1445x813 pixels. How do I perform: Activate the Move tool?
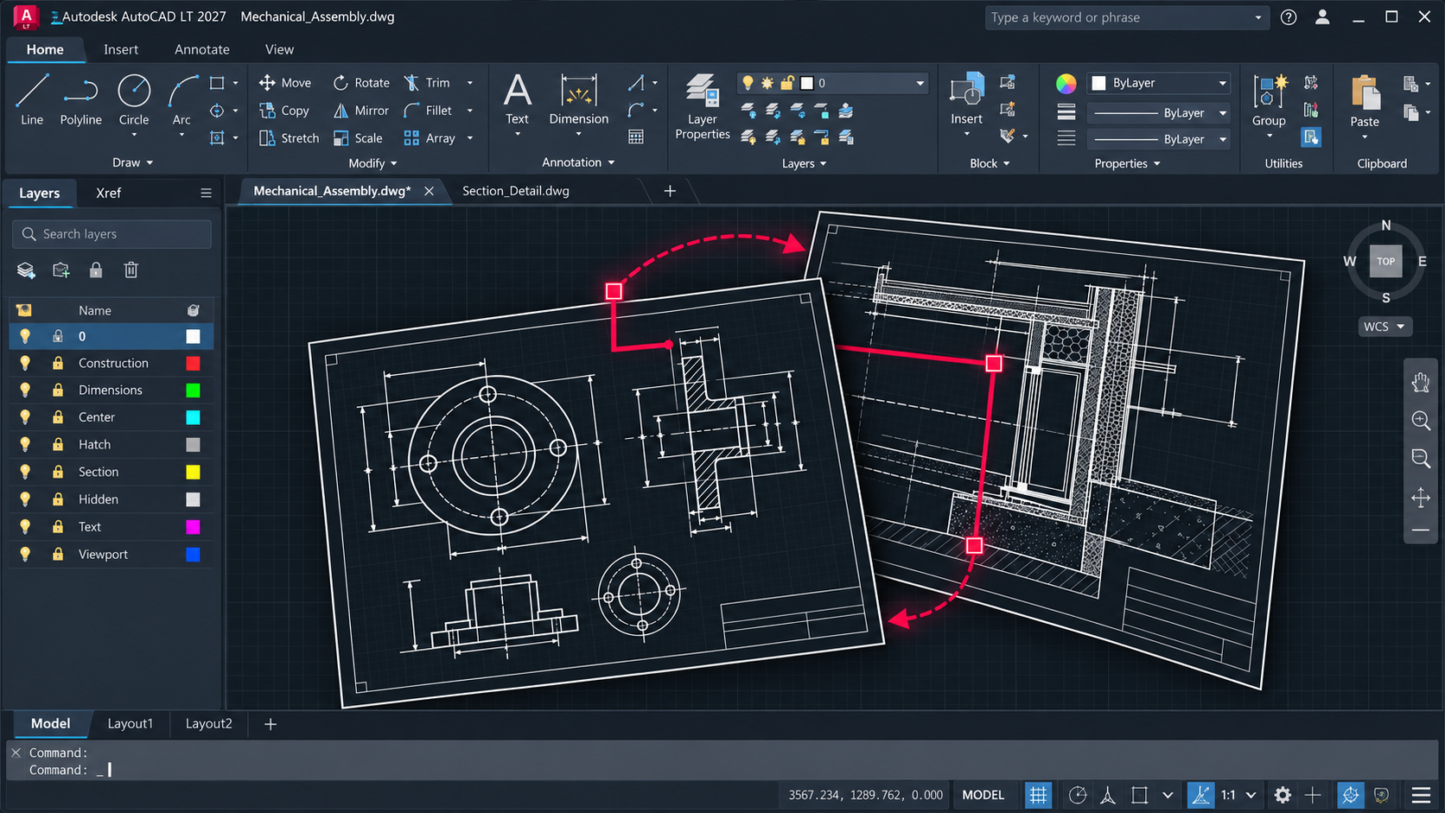pyautogui.click(x=284, y=83)
